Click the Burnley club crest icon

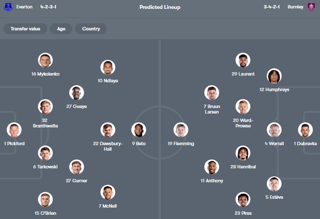pos(311,7)
